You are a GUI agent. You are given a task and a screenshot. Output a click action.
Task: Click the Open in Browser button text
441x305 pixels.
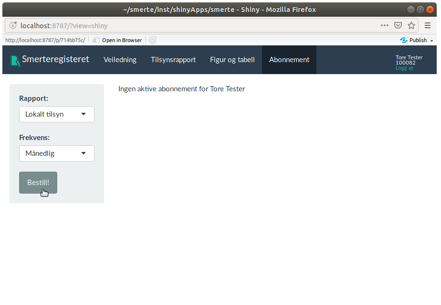point(122,40)
